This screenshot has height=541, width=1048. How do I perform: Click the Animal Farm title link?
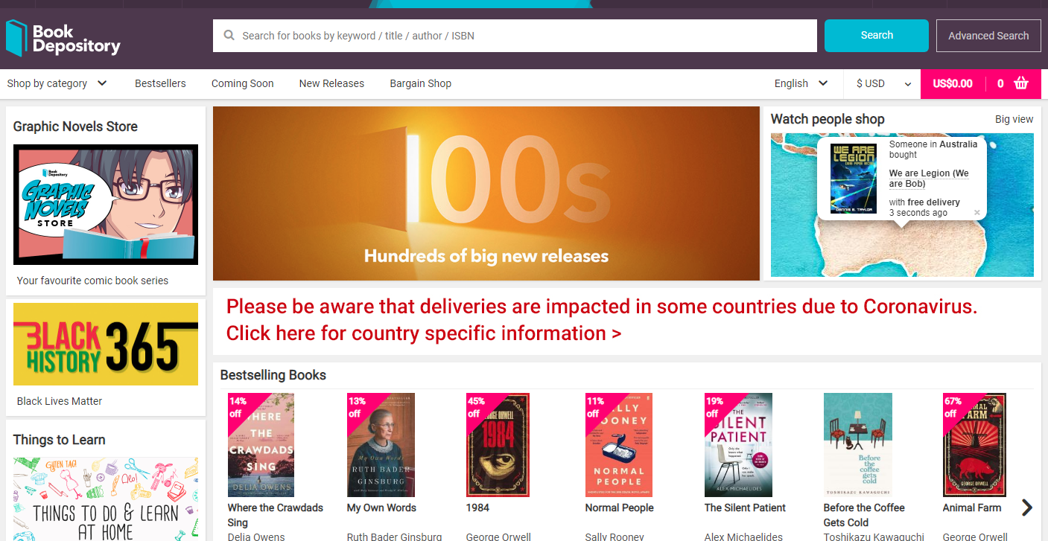[x=972, y=508]
